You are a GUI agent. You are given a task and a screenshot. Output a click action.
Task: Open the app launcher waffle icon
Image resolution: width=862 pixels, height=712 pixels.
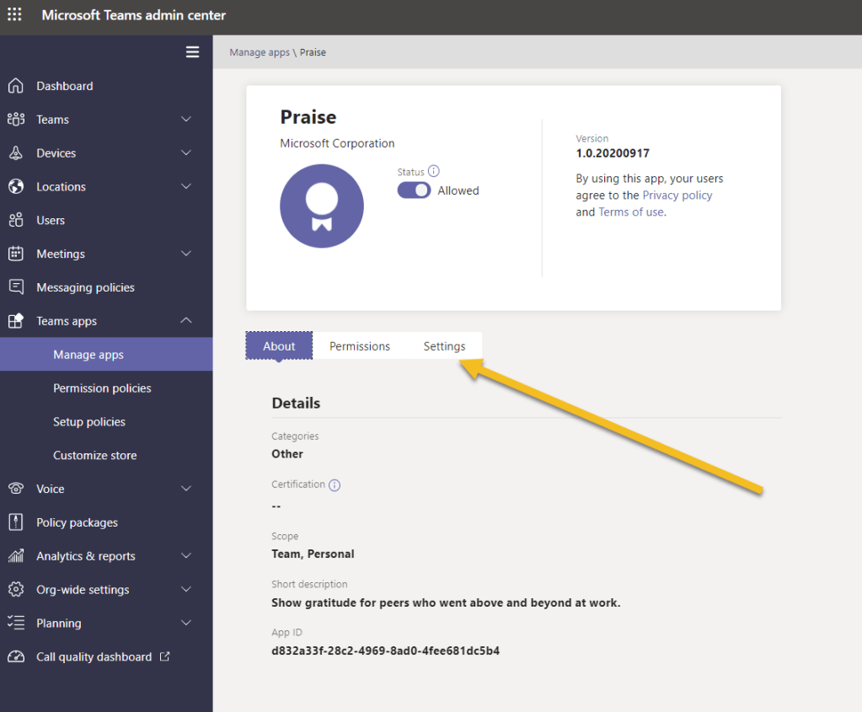pos(15,15)
